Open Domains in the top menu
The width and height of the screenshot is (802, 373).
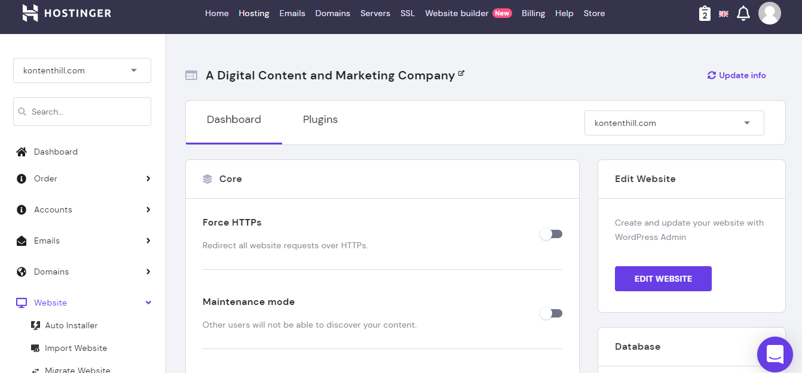tap(333, 13)
